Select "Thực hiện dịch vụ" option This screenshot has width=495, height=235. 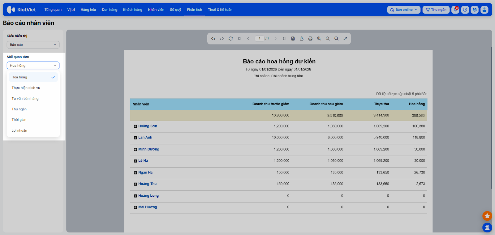[x=26, y=88]
